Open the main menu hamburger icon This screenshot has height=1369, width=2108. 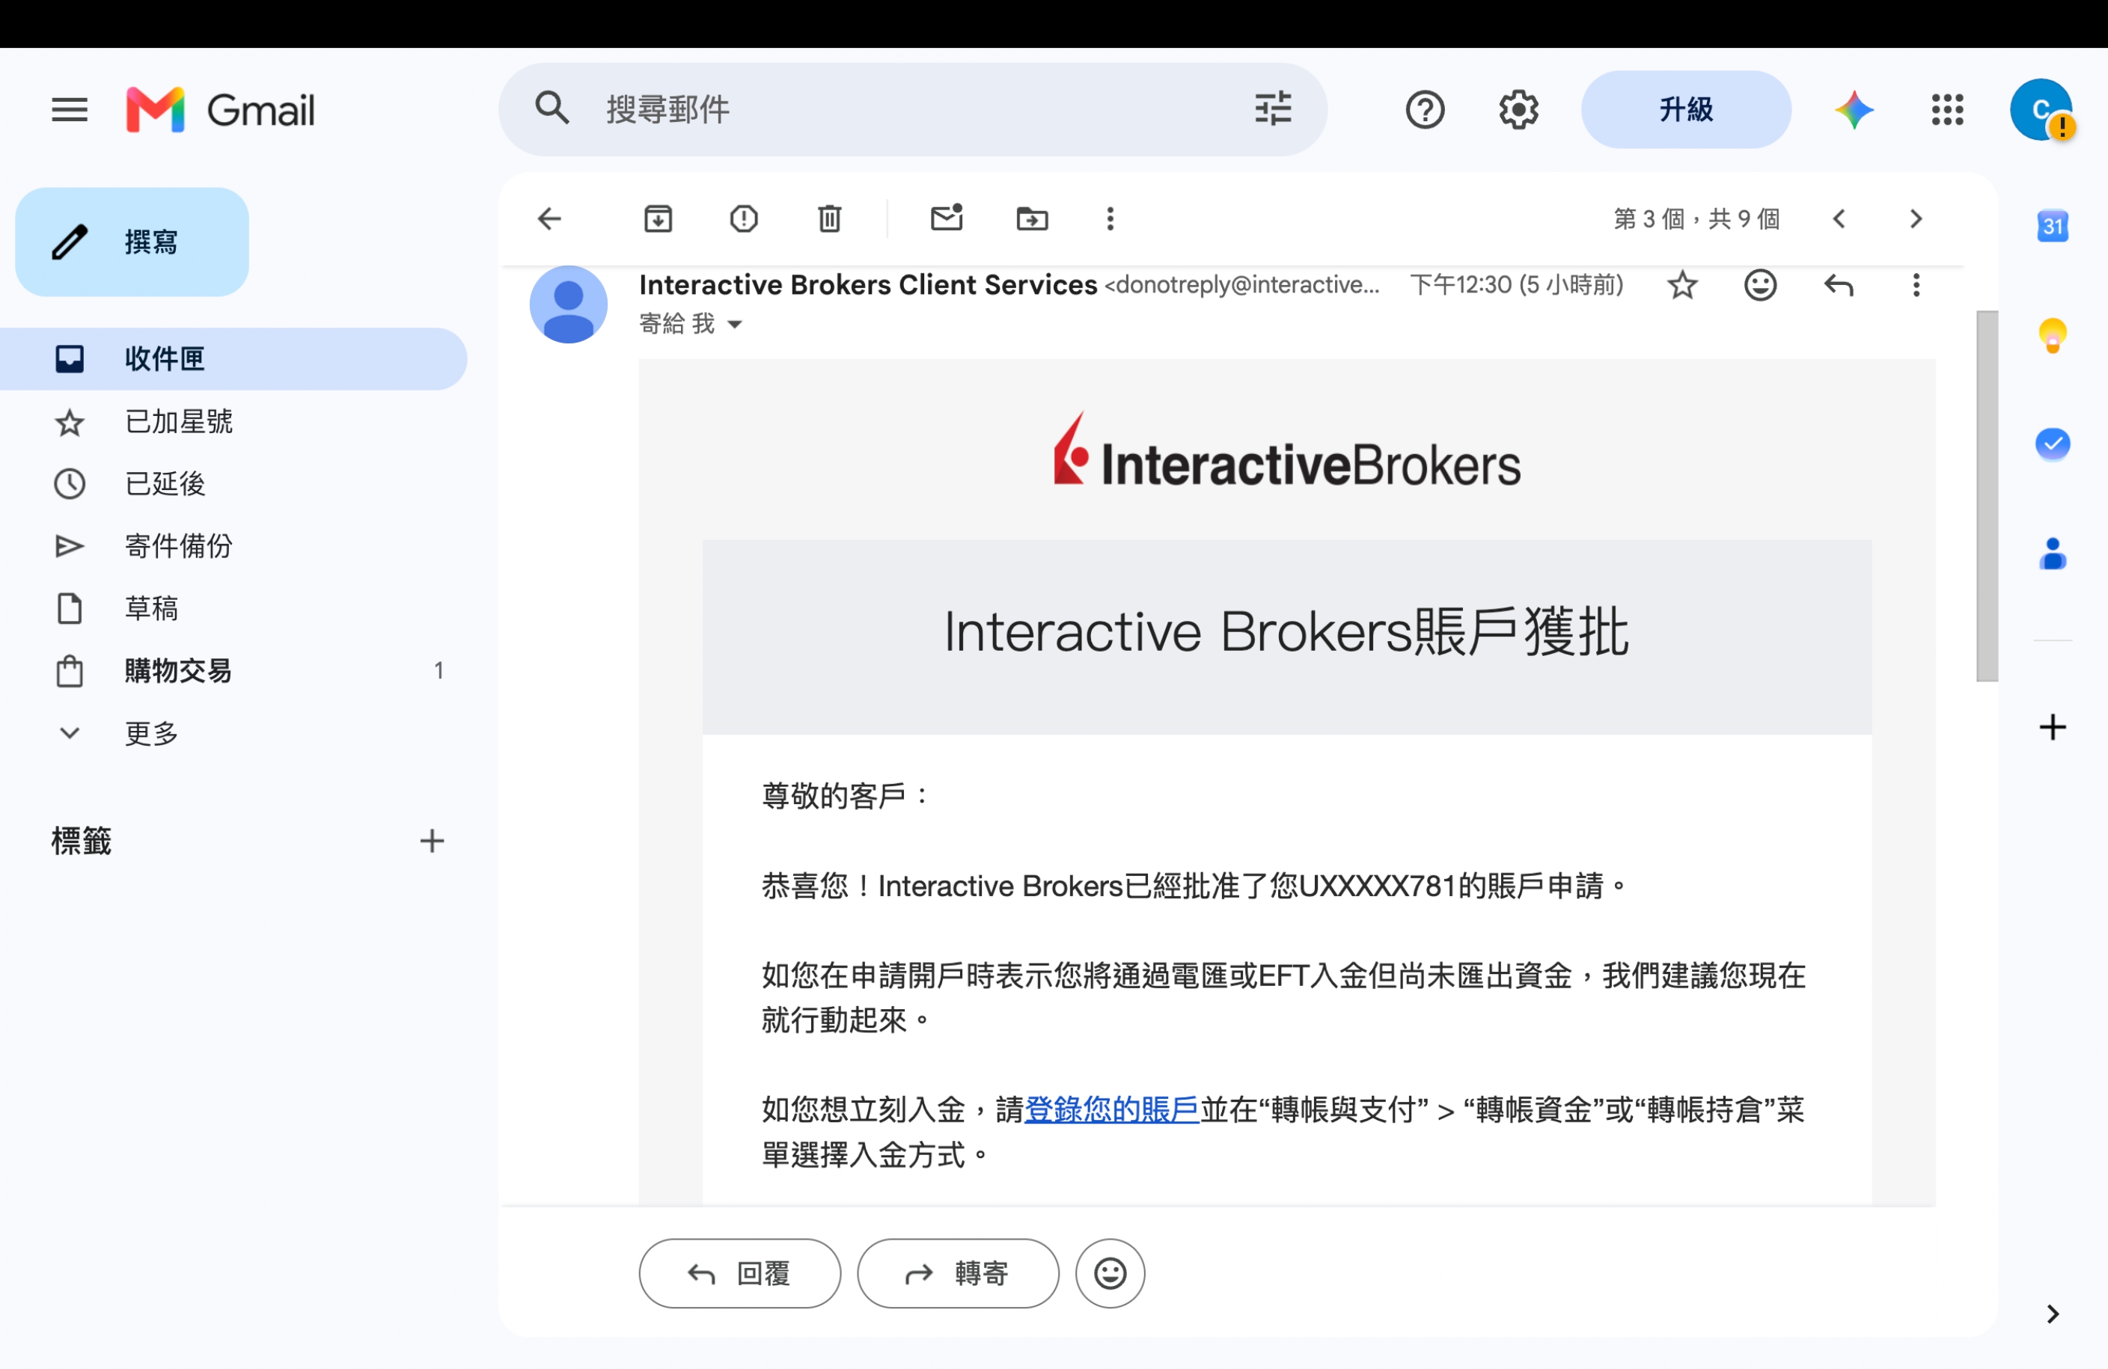[69, 110]
